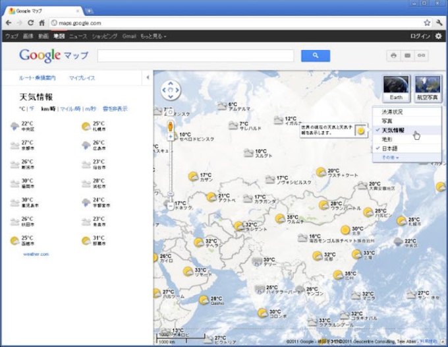
Task: Click the ログイン login link
Action: coord(420,36)
